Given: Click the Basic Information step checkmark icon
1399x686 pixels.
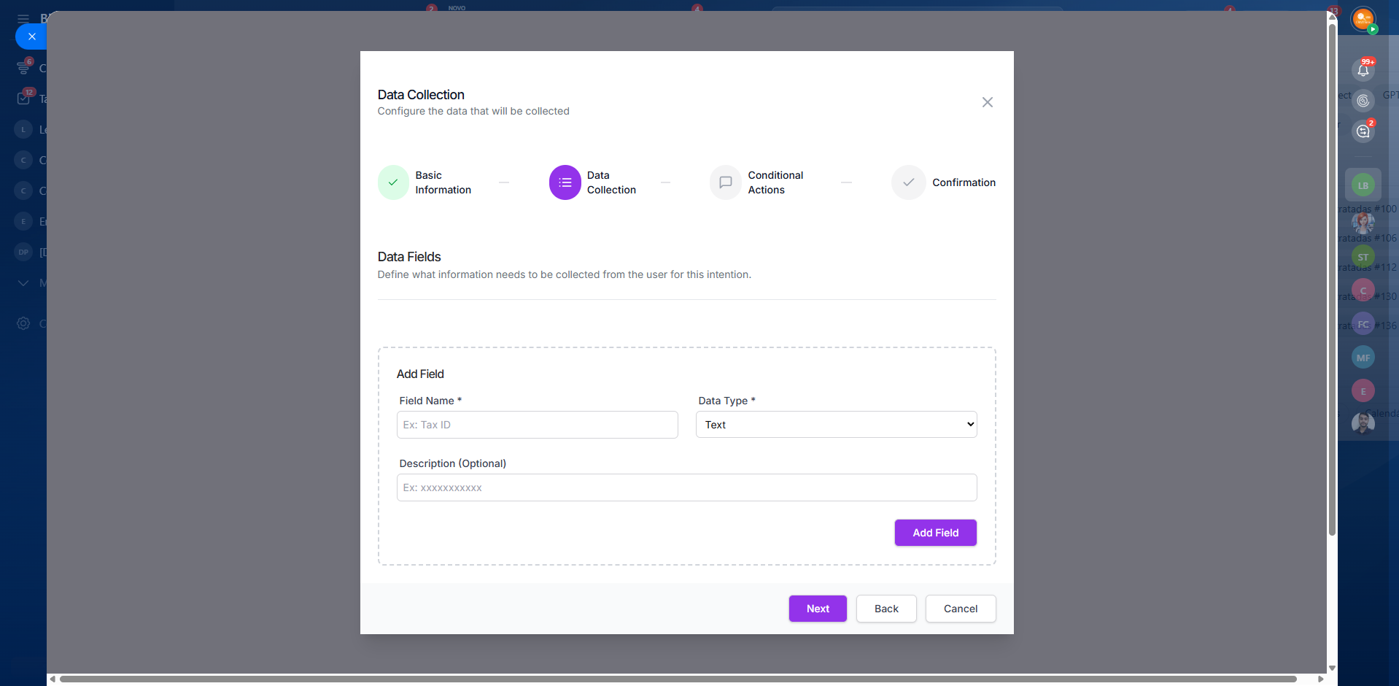Looking at the screenshot, I should tap(393, 182).
